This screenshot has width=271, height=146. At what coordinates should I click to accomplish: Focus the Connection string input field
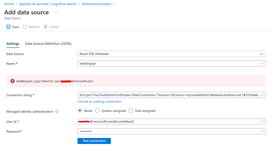[x=171, y=95]
